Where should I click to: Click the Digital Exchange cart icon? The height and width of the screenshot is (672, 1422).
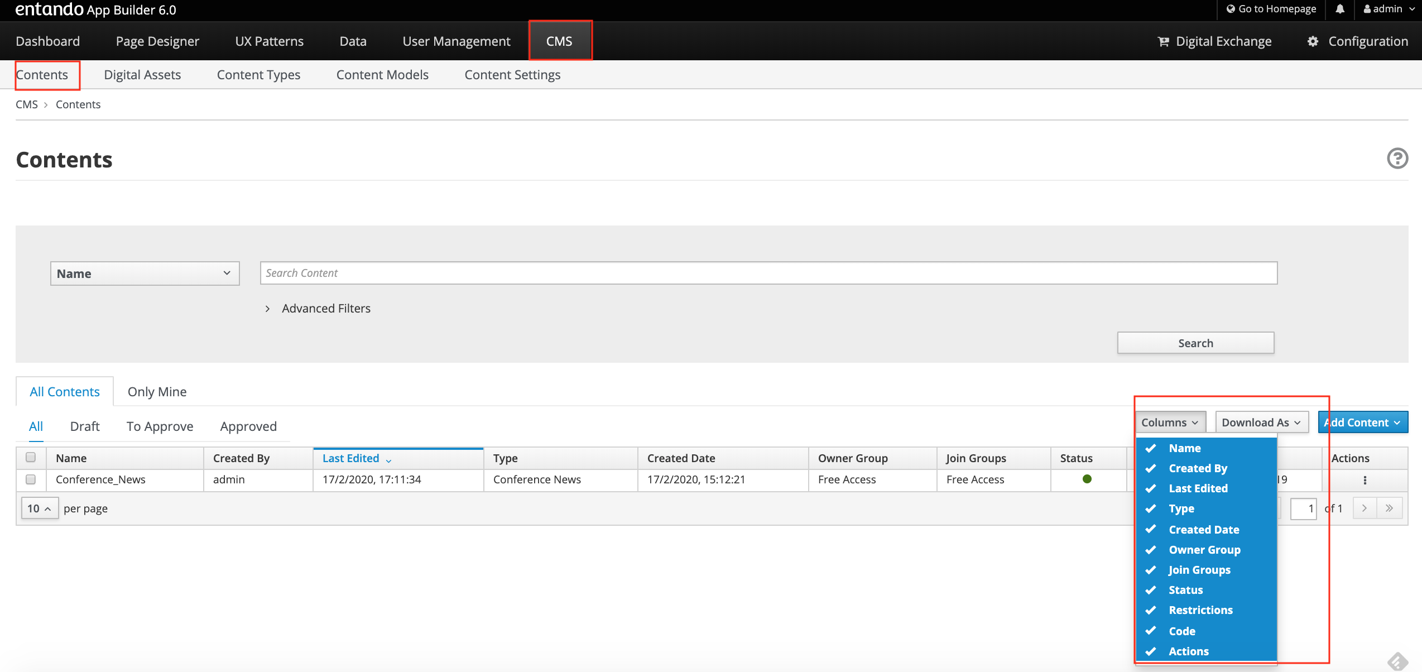click(x=1164, y=42)
